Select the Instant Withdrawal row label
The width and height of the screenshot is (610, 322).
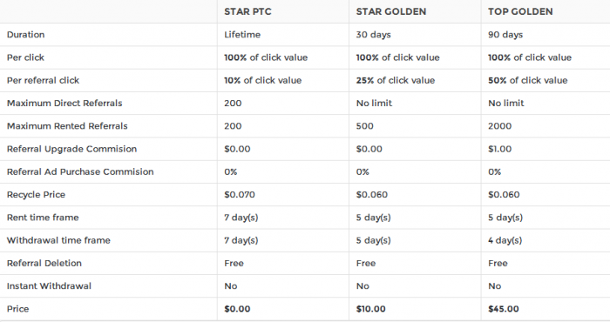coord(49,286)
